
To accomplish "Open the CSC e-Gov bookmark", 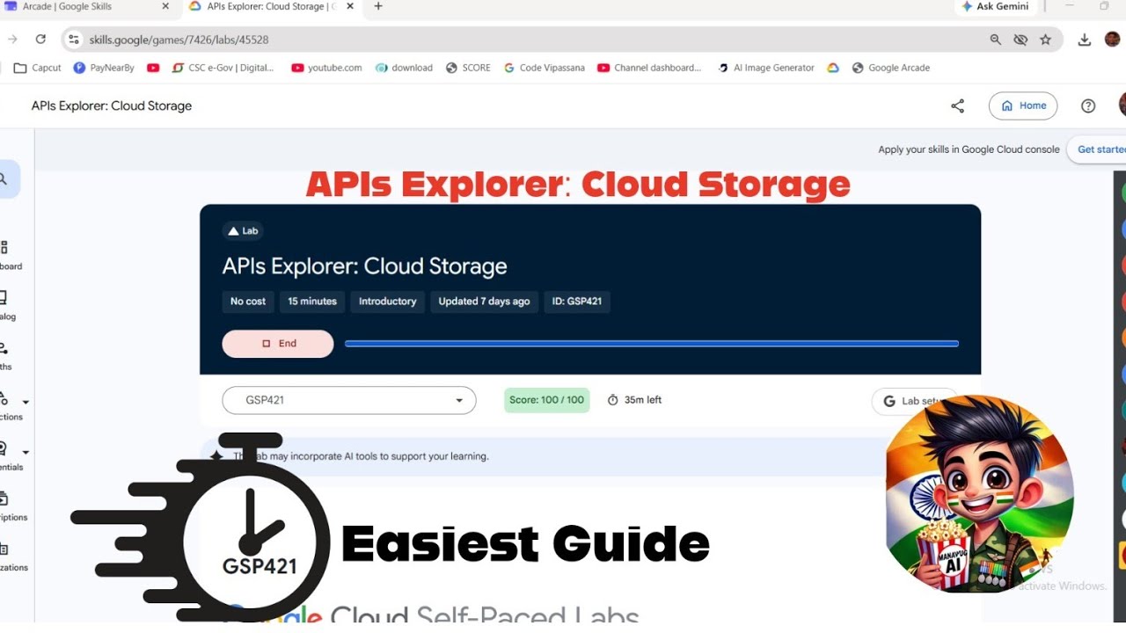I will [x=223, y=68].
